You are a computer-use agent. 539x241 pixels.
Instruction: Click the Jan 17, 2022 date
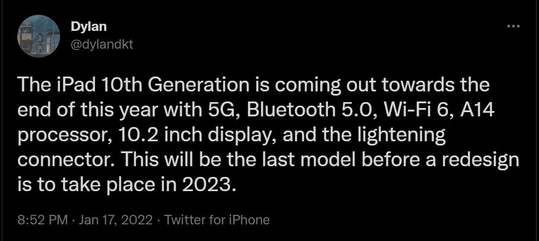115,220
